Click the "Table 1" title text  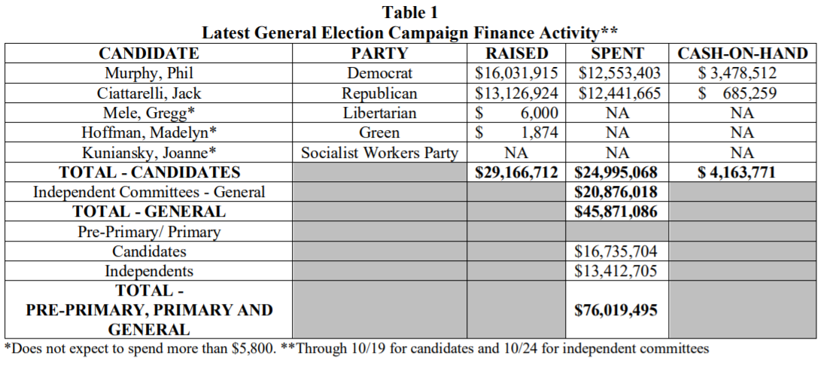pyautogui.click(x=409, y=12)
